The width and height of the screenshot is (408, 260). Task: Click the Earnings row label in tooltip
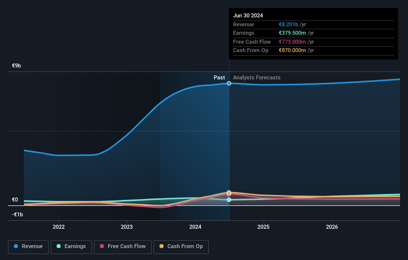(244, 33)
